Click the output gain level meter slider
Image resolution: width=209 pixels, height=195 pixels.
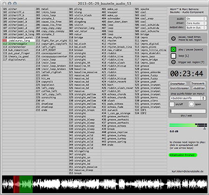point(188,125)
